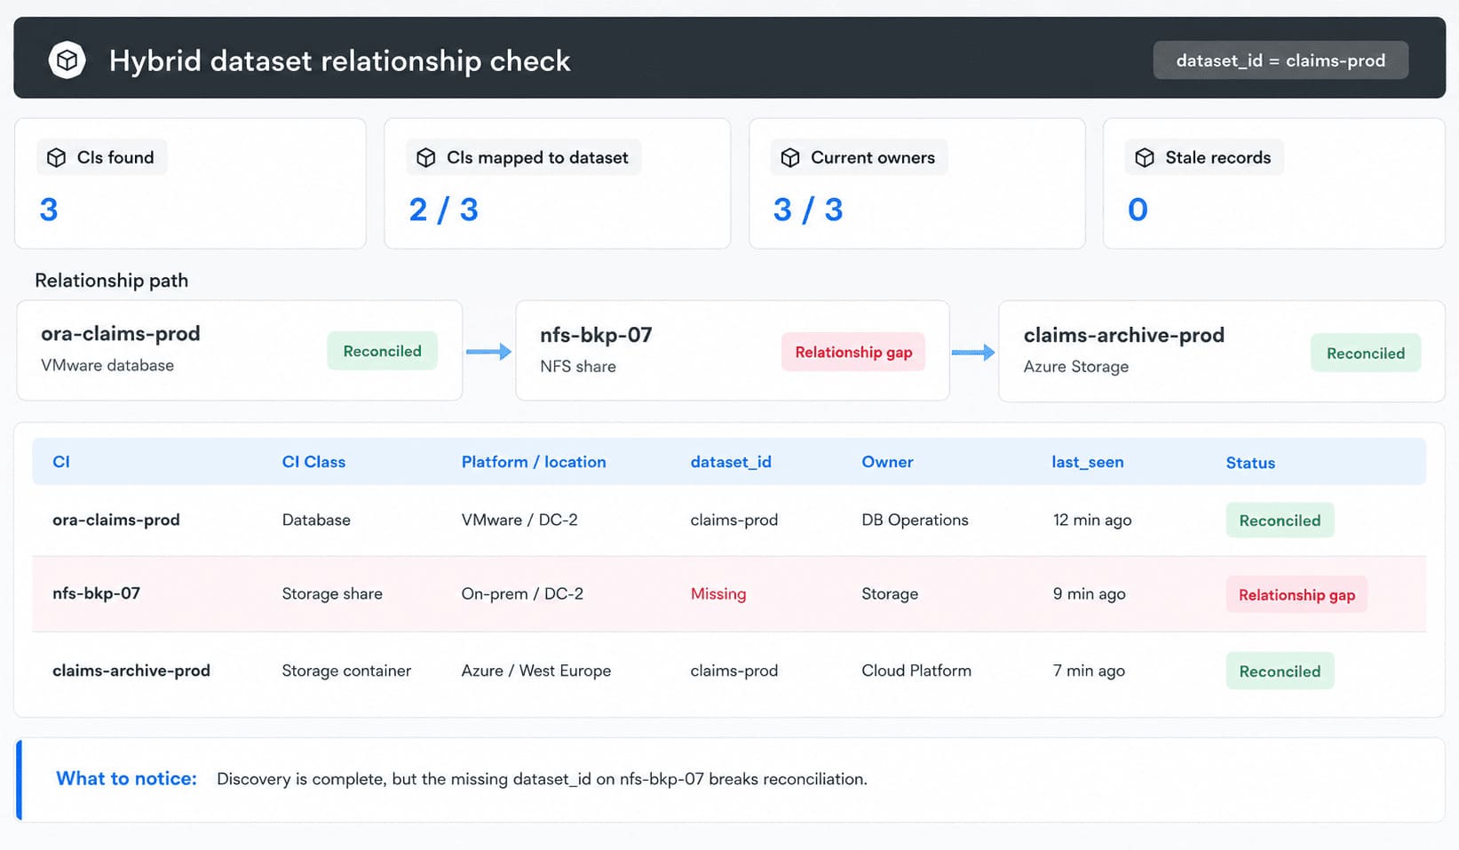Click the red Missing dataset_id cell
The height and width of the screenshot is (850, 1459).
pyautogui.click(x=718, y=593)
